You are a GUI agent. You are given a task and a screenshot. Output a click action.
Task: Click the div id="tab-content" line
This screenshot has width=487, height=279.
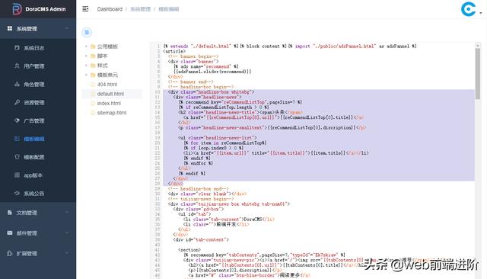pyautogui.click(x=201, y=239)
